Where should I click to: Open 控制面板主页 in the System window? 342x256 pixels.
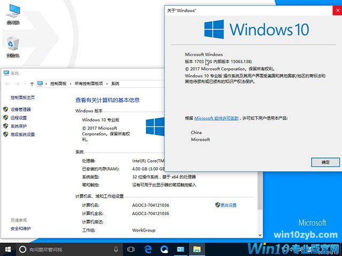pyautogui.click(x=22, y=98)
